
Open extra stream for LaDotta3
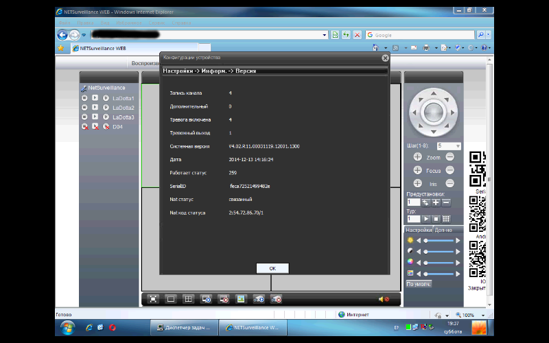point(106,117)
